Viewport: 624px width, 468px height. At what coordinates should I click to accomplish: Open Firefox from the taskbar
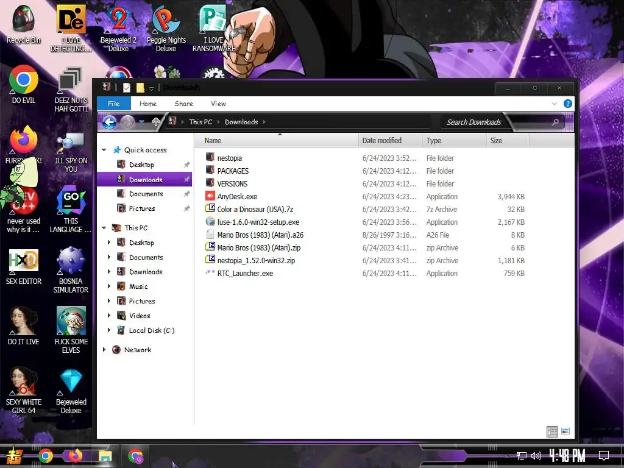click(75, 456)
